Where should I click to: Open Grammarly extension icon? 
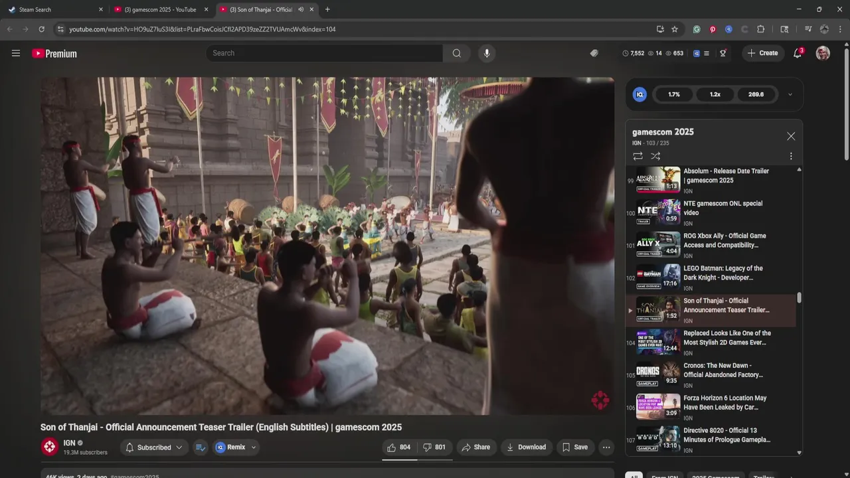coord(697,29)
